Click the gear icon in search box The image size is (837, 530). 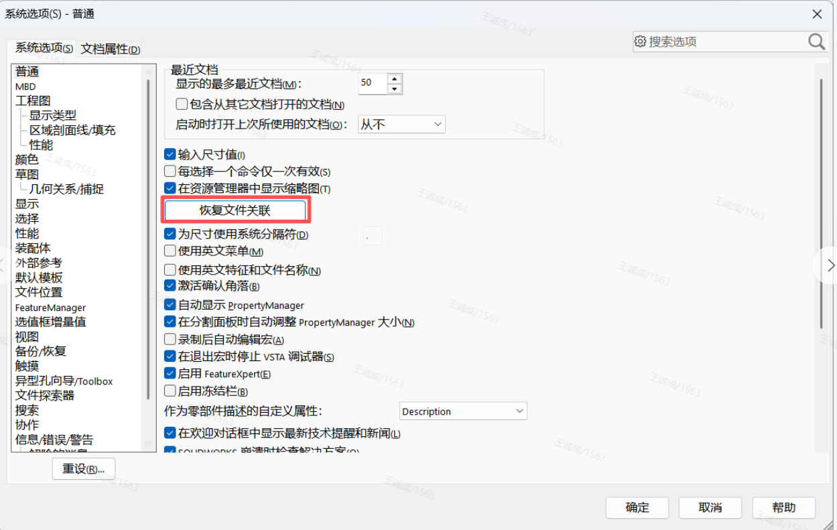[x=640, y=42]
